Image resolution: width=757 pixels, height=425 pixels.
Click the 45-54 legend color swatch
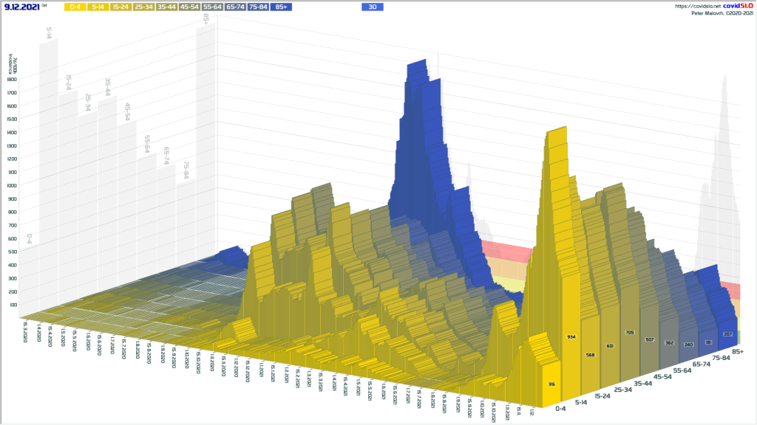point(190,7)
